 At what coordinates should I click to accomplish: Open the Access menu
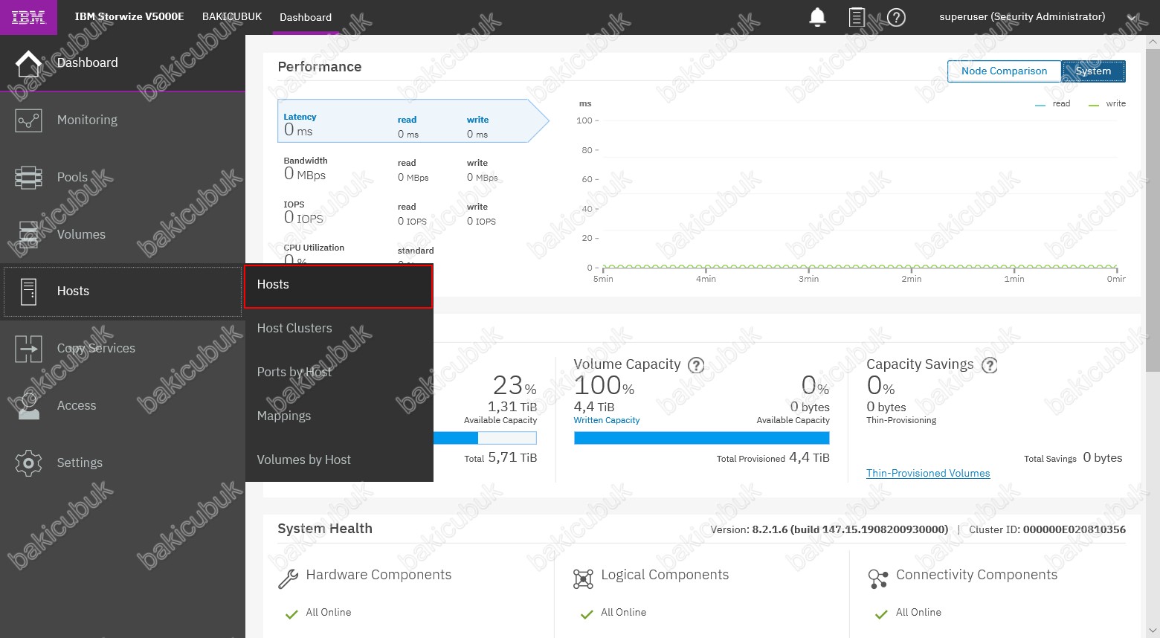(x=123, y=406)
